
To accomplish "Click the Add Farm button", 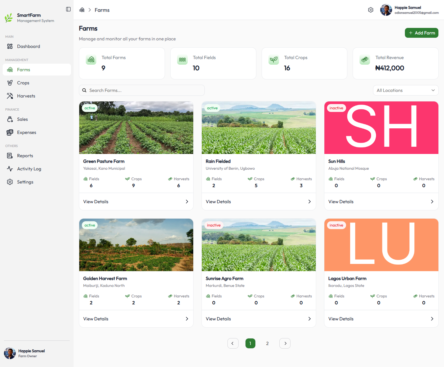I will (x=422, y=33).
